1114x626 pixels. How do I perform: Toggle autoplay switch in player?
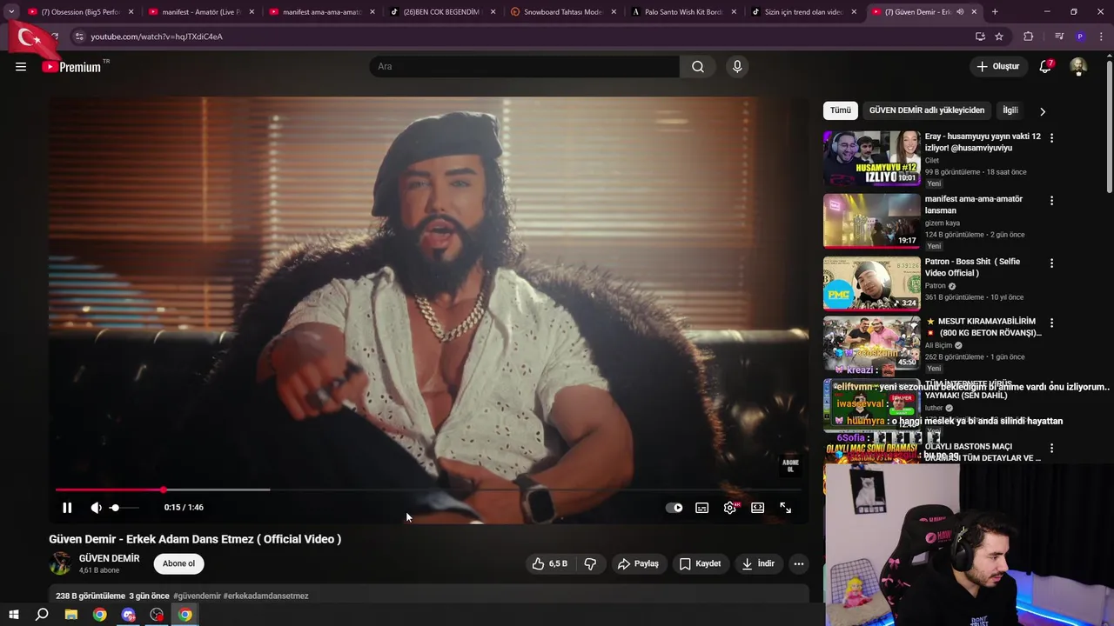tap(674, 508)
